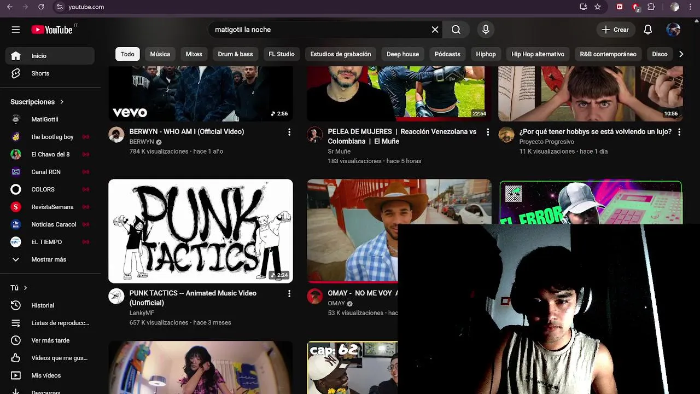Go back in browser history

click(x=10, y=7)
